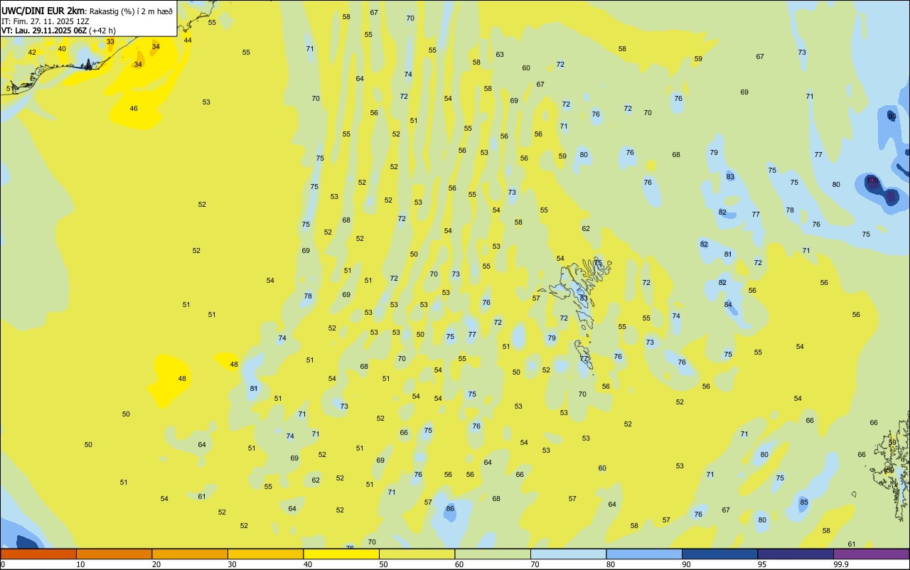
Task: Click the '84' humidity value on the map
Action: (x=728, y=305)
